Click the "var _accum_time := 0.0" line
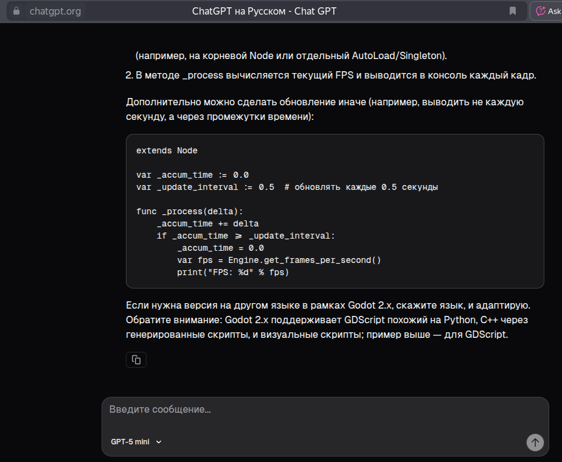 tap(192, 175)
